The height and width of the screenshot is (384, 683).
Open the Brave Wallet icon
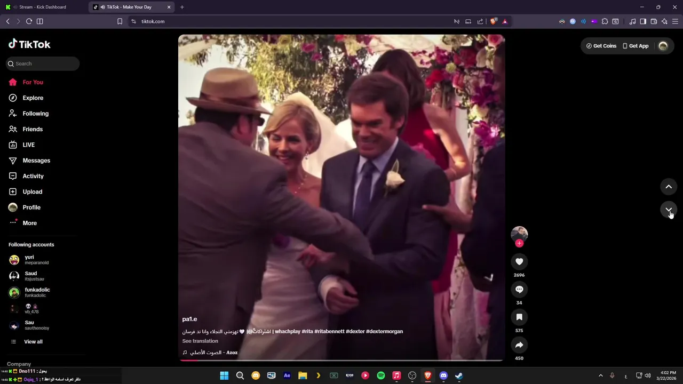pyautogui.click(x=654, y=21)
